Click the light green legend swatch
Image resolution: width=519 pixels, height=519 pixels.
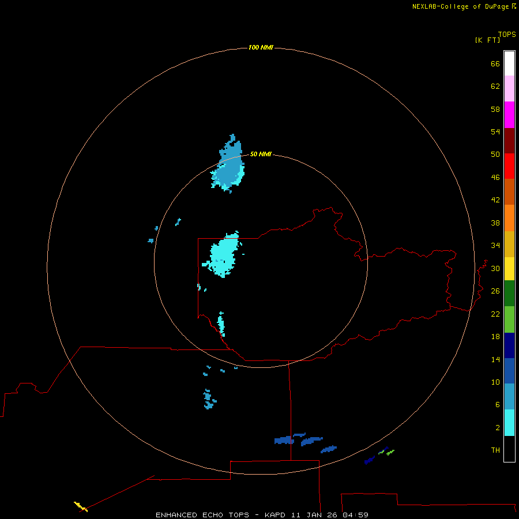509,319
